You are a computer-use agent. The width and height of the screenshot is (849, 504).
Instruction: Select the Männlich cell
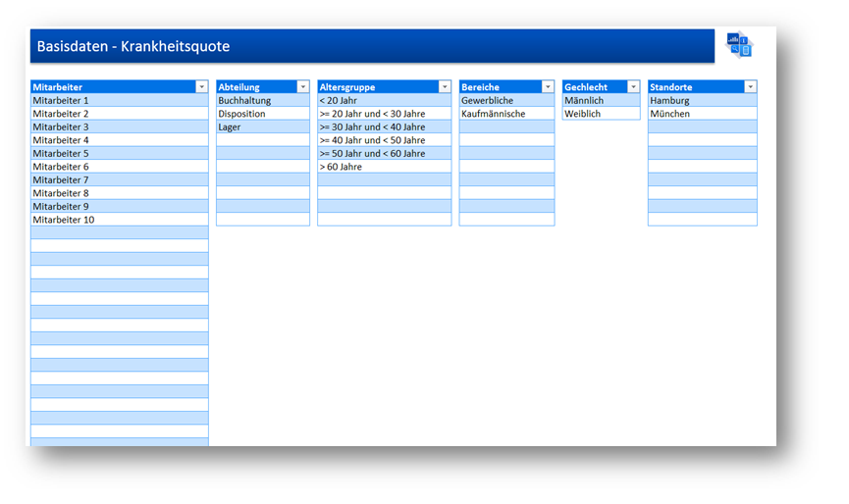point(601,100)
